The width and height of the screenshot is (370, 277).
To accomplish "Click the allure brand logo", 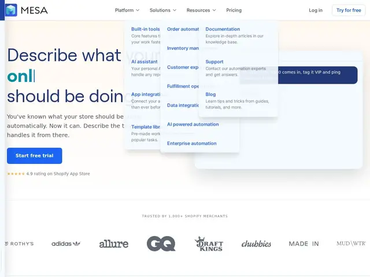I will 114,244.
